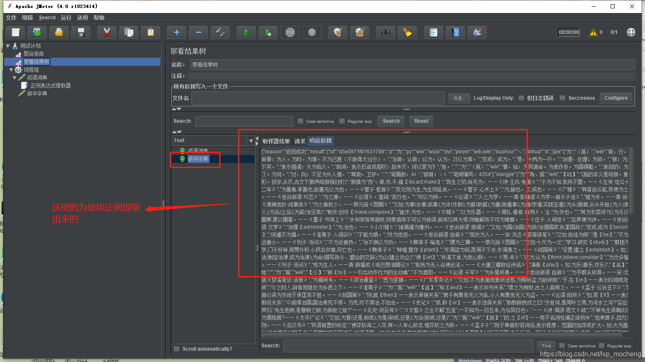
Task: Toggle Successes checkbox
Action: point(563,98)
